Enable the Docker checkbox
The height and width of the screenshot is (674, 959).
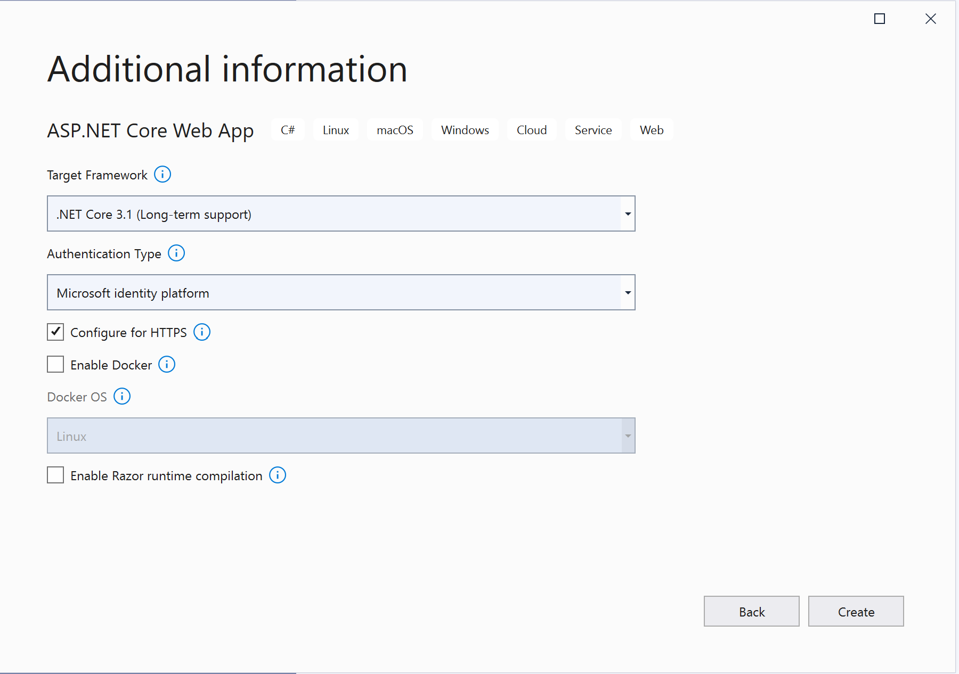[55, 364]
